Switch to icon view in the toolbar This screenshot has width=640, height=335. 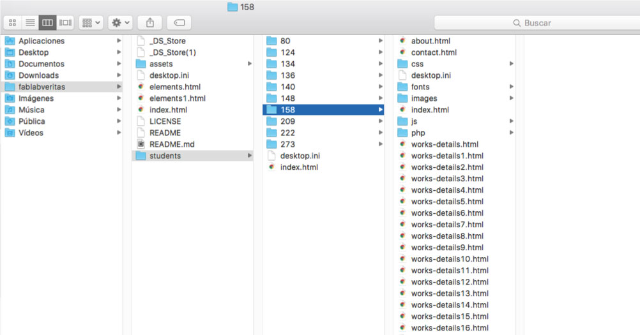click(13, 23)
